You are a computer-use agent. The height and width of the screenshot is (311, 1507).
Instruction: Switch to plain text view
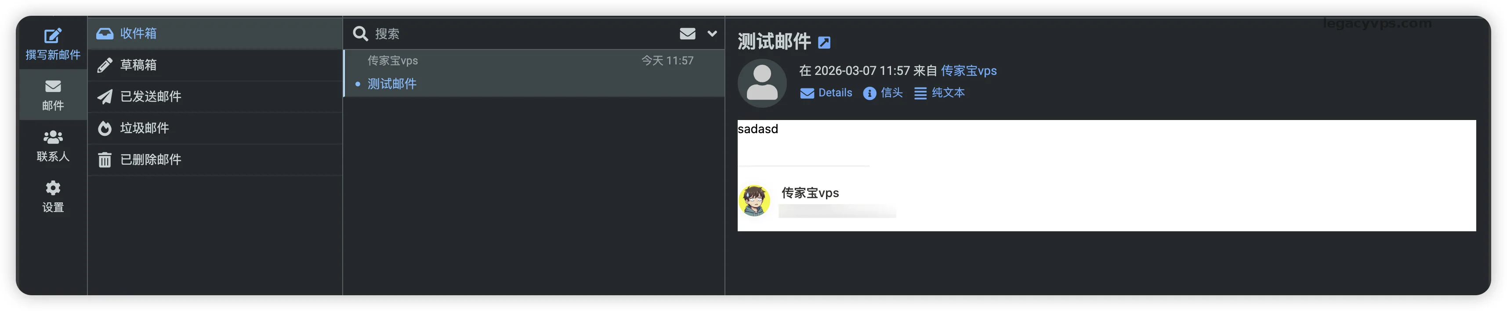pyautogui.click(x=939, y=93)
